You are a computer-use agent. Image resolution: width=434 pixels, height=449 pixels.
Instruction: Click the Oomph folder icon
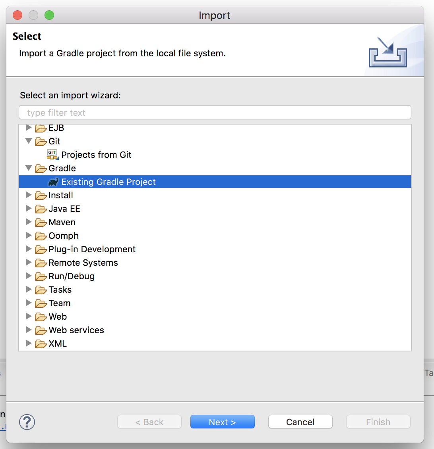click(x=41, y=236)
